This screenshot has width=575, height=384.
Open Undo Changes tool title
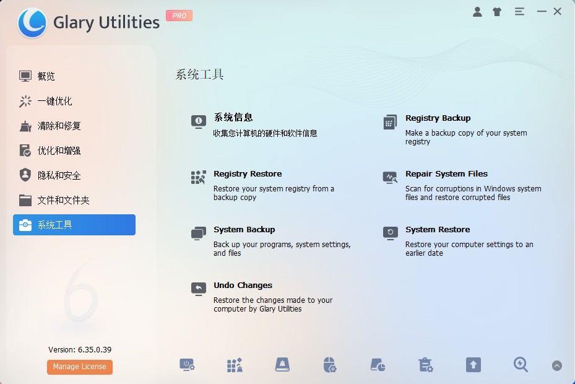coord(243,286)
